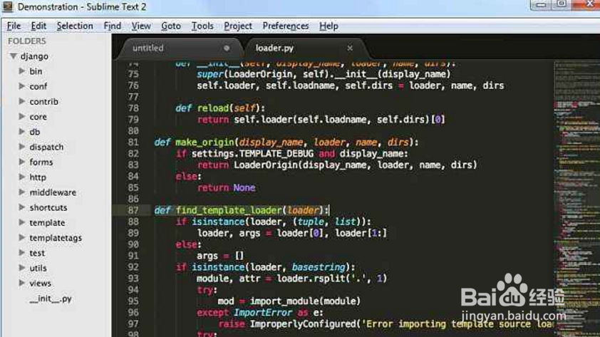Click unsaved dot on untitled tab

[x=227, y=48]
